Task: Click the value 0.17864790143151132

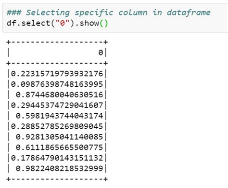Action: click(x=57, y=158)
